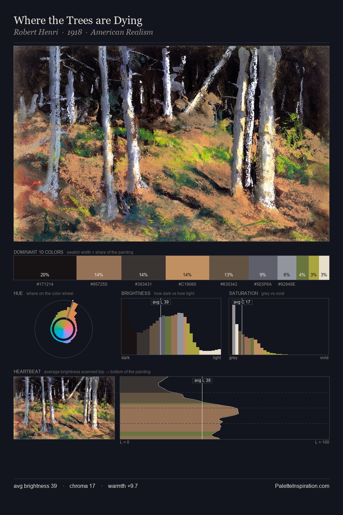Click the 'L = 100' axis label
Viewport: 343px width, 515px height.
322,442
